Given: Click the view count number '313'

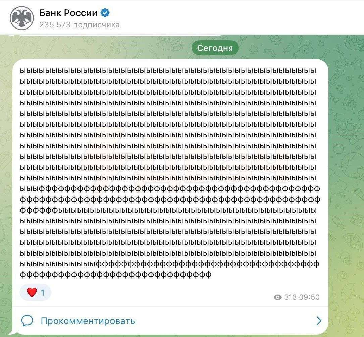Looking at the screenshot, I should click(291, 297).
